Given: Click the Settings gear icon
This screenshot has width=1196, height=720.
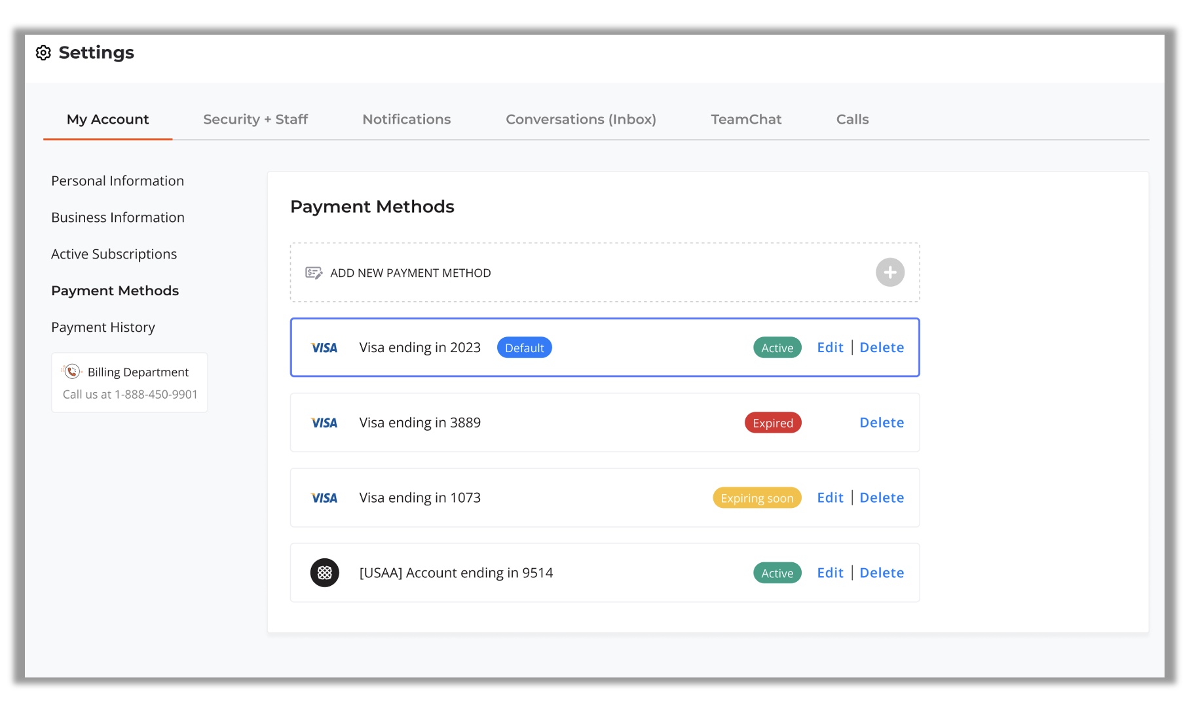Looking at the screenshot, I should point(43,53).
